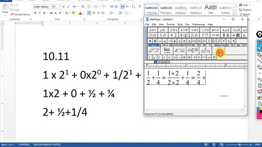Viewport: 262px width, 147px height.
Task: Open MathType set theory symbols palette
Action: [215, 30]
